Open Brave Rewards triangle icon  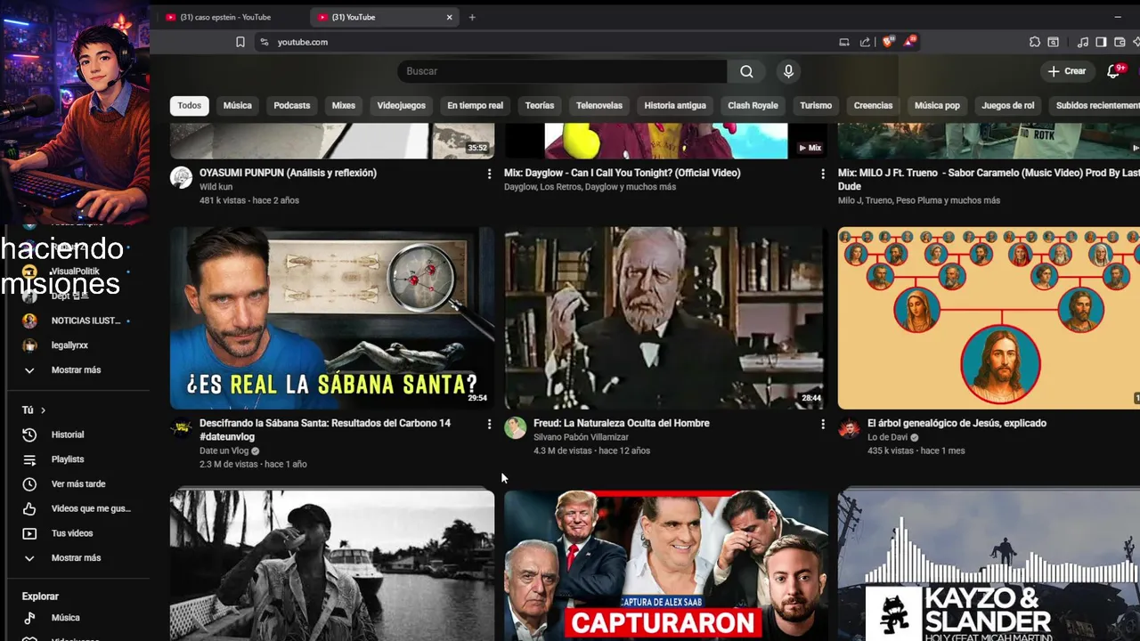click(x=909, y=42)
